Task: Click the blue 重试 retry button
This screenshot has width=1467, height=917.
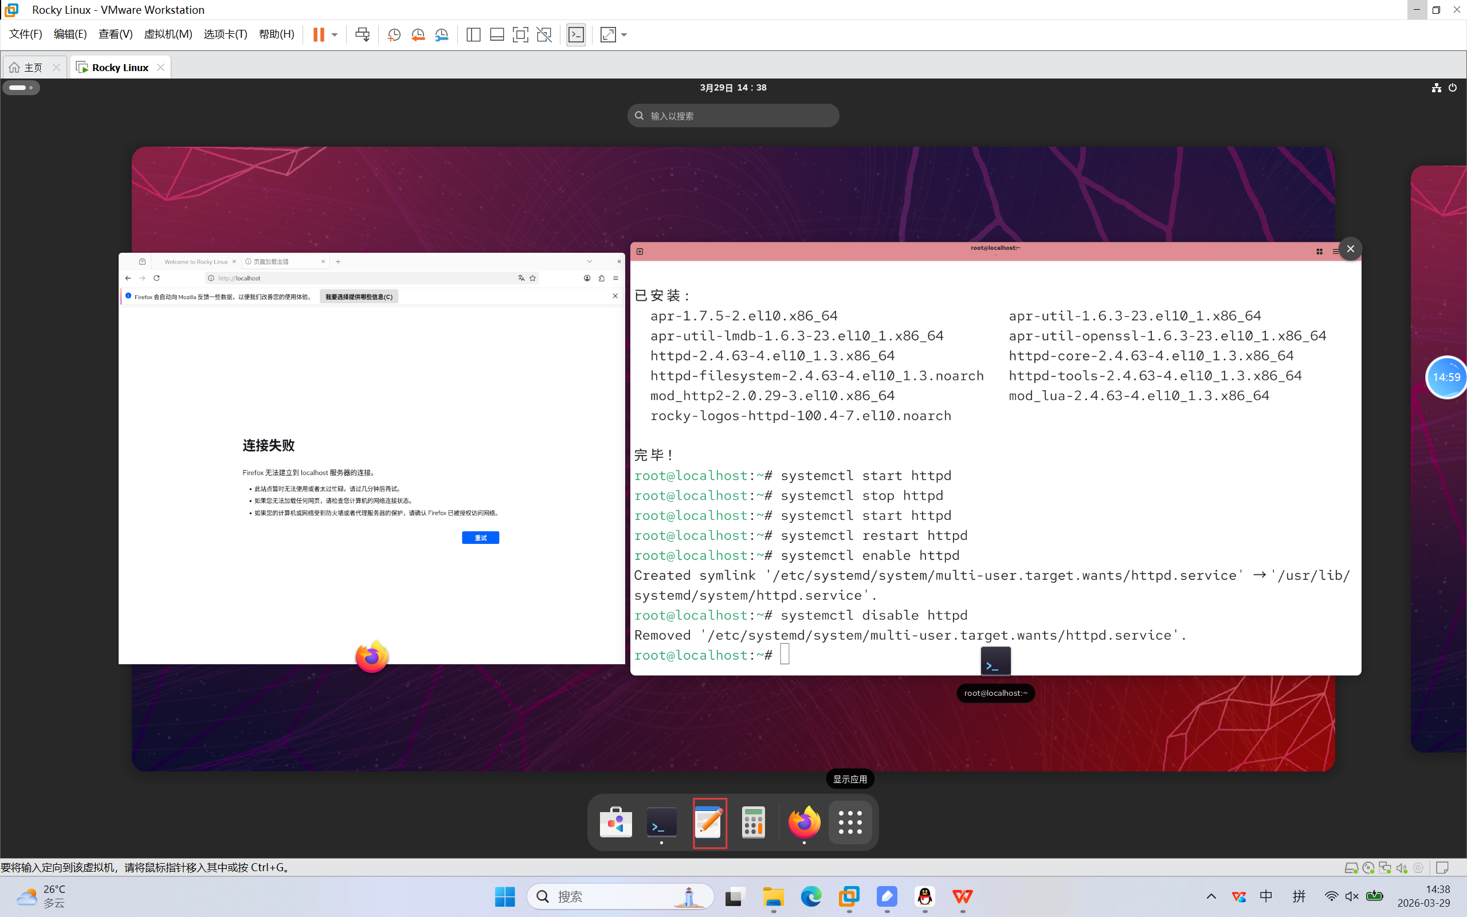Action: pyautogui.click(x=480, y=538)
